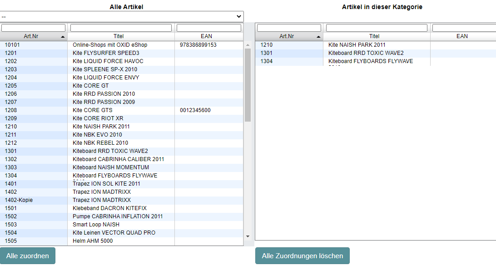
Task: Select Kiteboard RRD TOXIC WAVE2 in category list
Action: pos(376,53)
